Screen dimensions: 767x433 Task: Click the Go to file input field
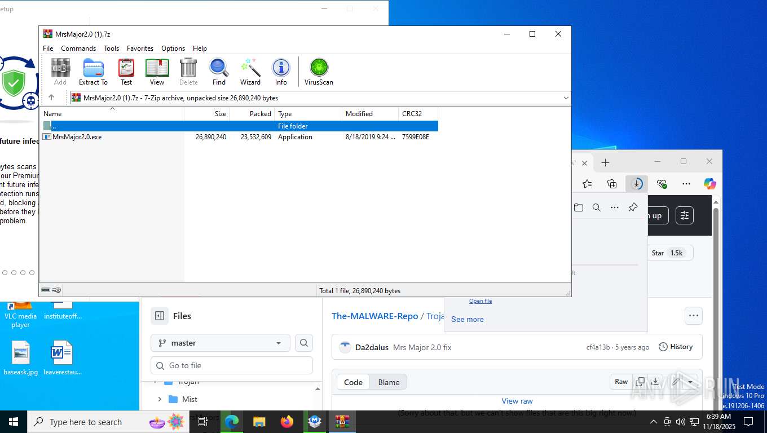232,365
